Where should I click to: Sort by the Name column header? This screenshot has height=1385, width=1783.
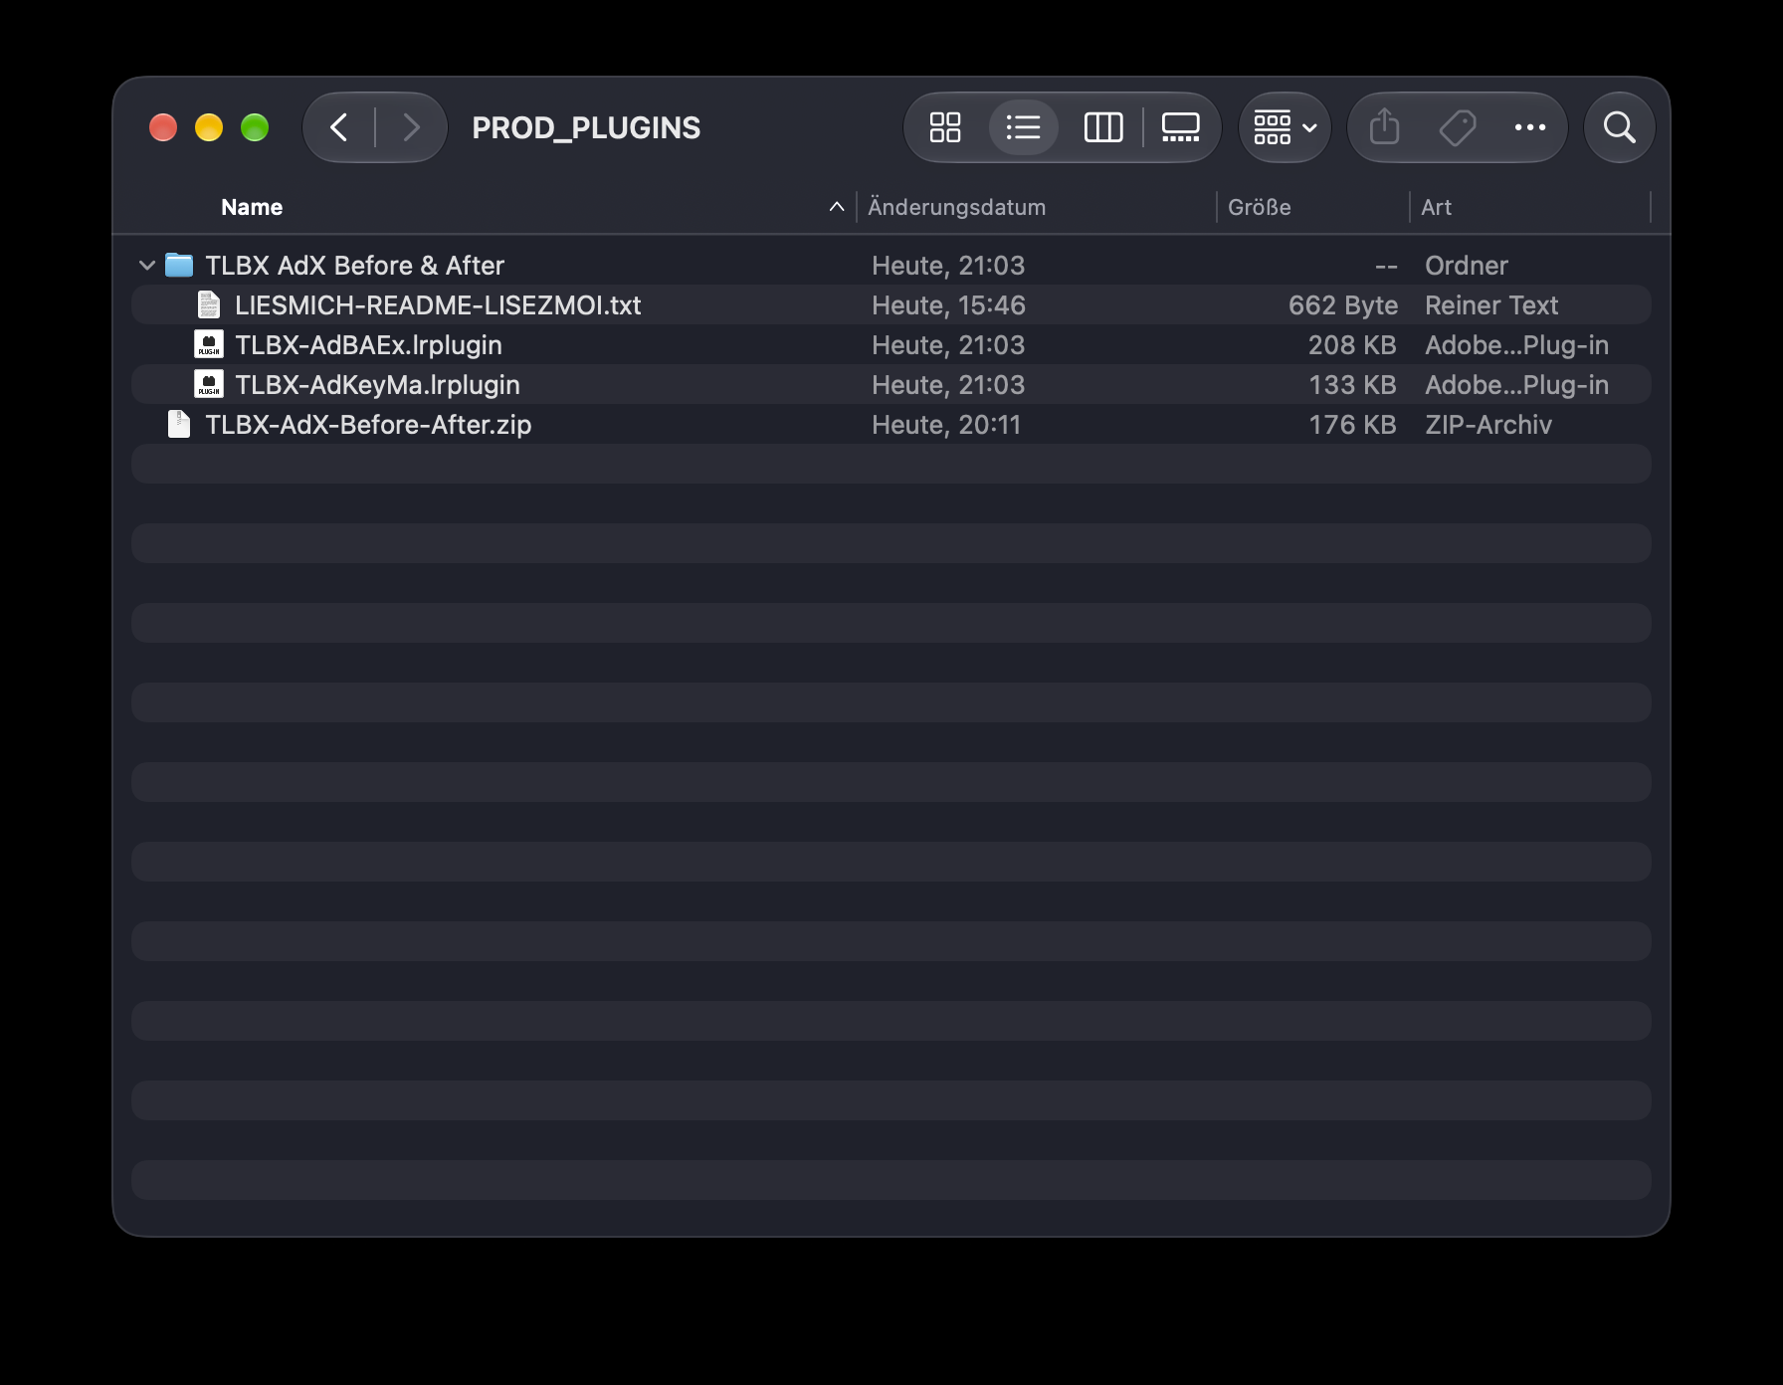(252, 207)
